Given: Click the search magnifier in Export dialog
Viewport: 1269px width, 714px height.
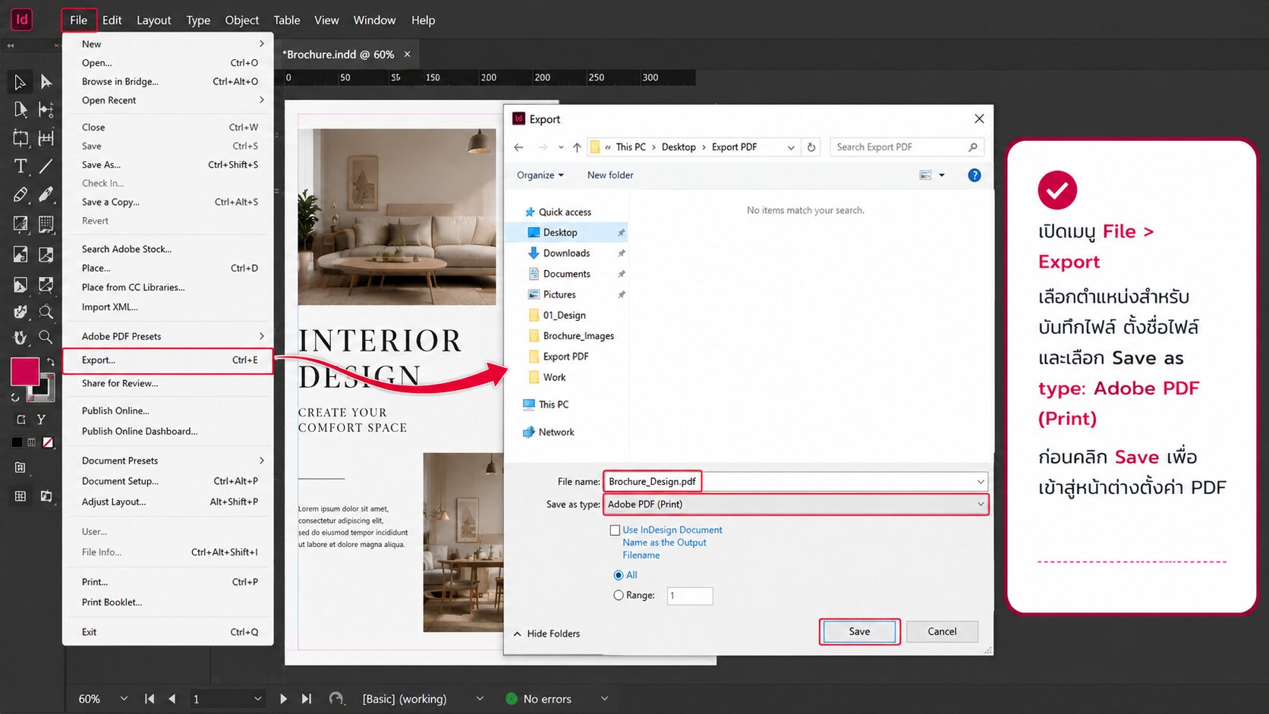Looking at the screenshot, I should tap(973, 147).
